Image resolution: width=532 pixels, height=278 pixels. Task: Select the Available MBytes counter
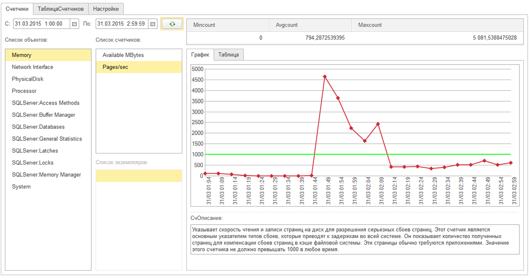[123, 55]
